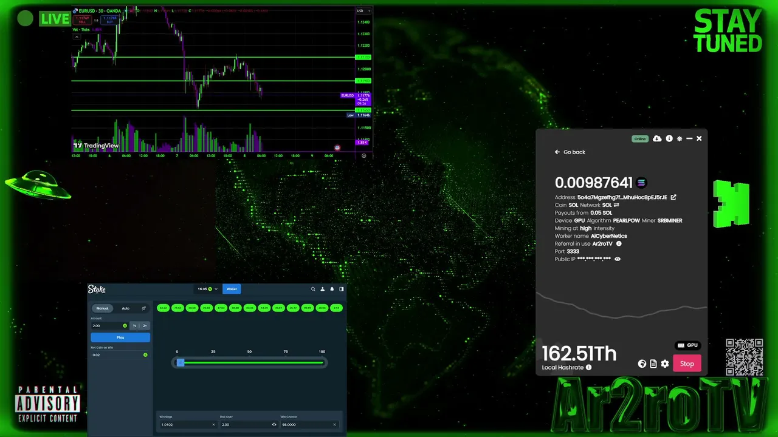Halve the bet amount with ½
Image resolution: width=778 pixels, height=437 pixels.
(134, 326)
